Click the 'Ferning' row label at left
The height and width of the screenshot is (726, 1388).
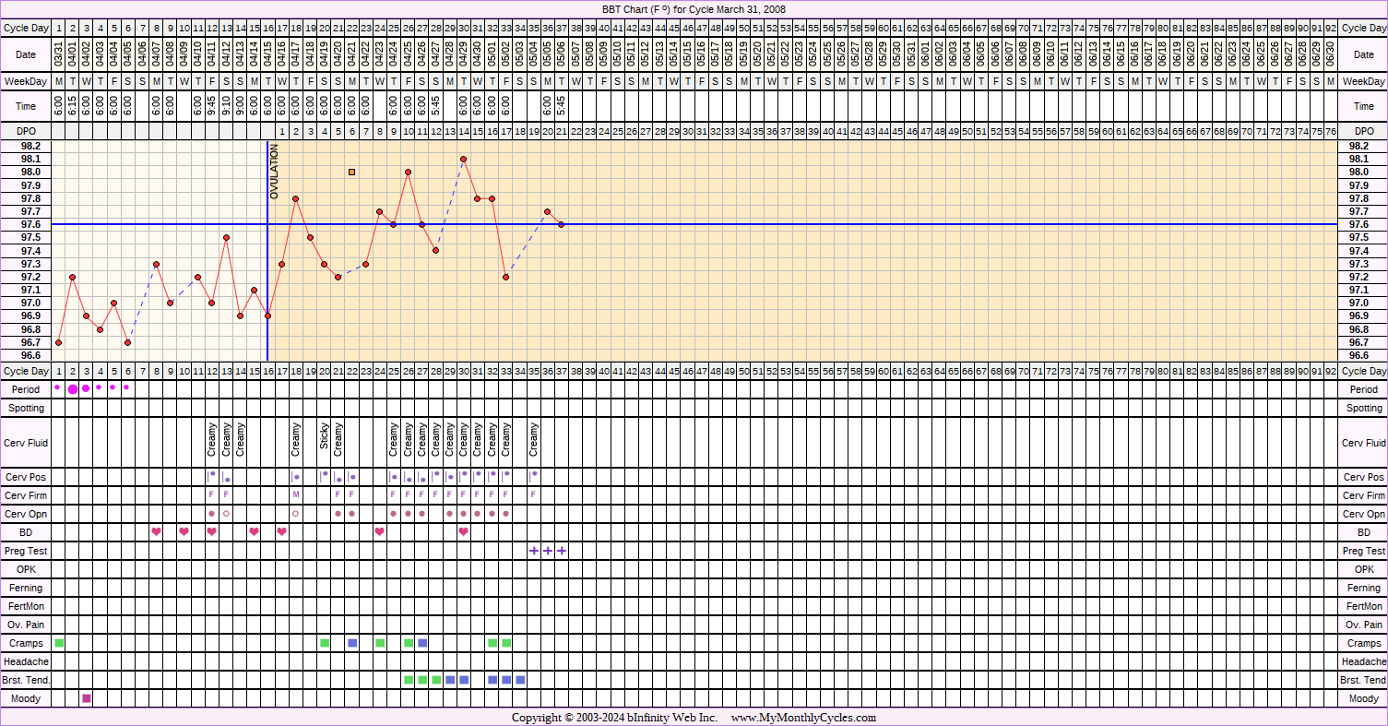pos(26,588)
